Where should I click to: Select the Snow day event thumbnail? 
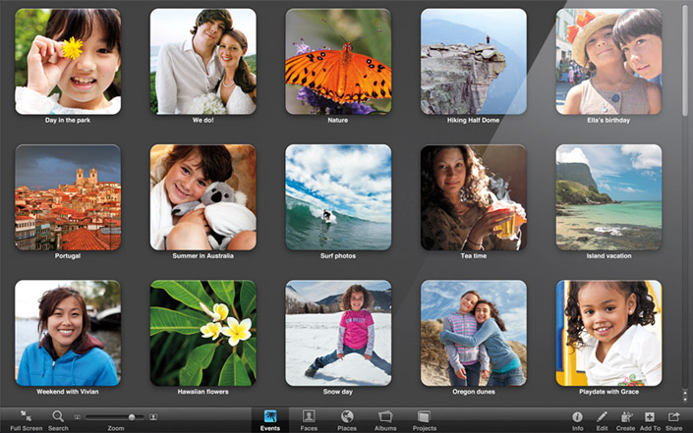(x=338, y=333)
